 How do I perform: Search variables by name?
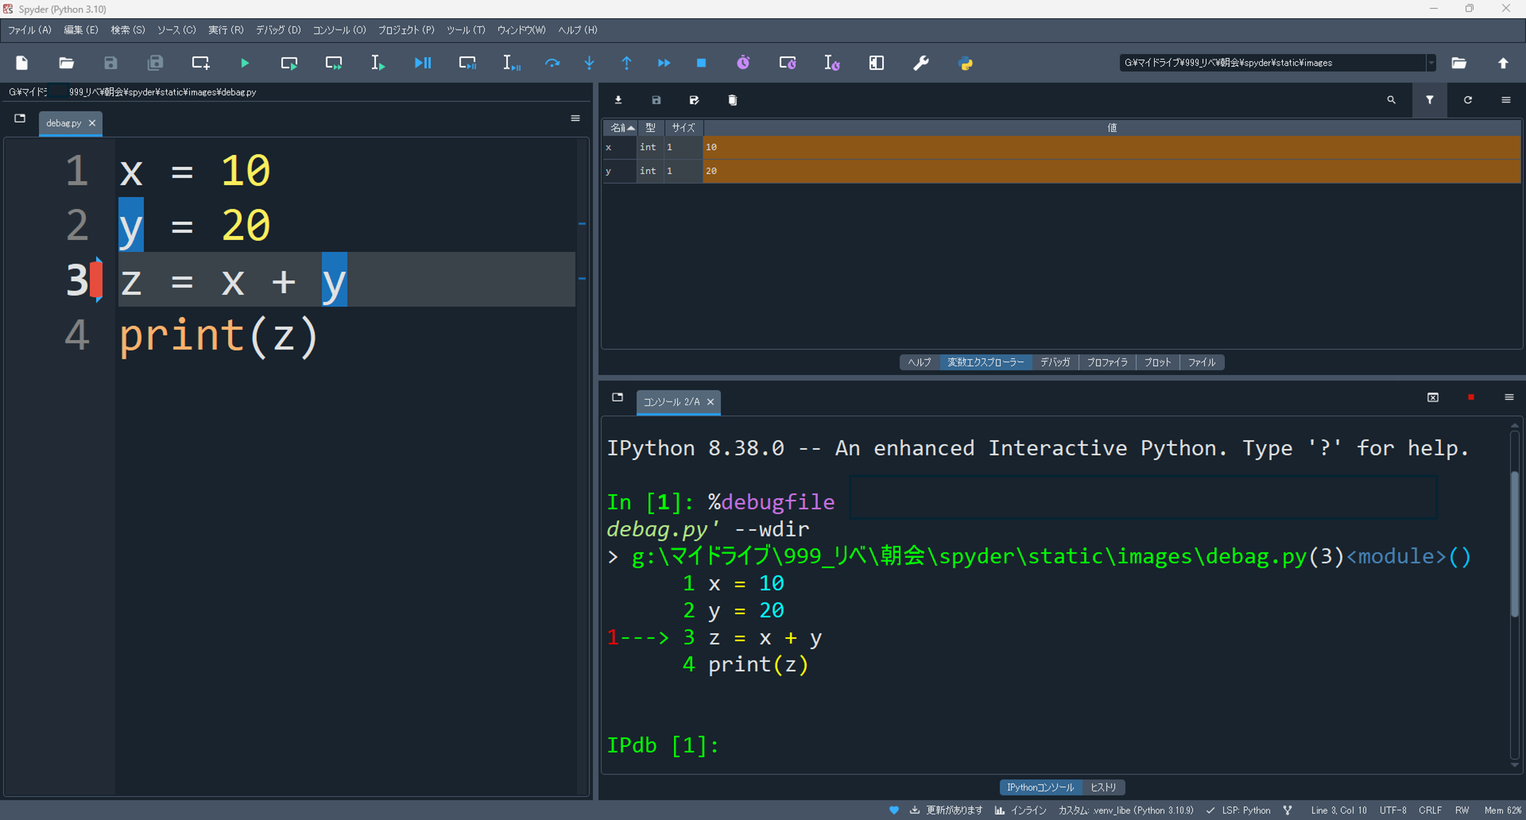click(1391, 100)
